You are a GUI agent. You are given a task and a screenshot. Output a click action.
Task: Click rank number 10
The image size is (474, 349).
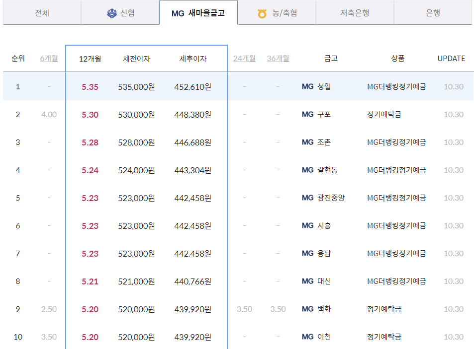pos(18,337)
